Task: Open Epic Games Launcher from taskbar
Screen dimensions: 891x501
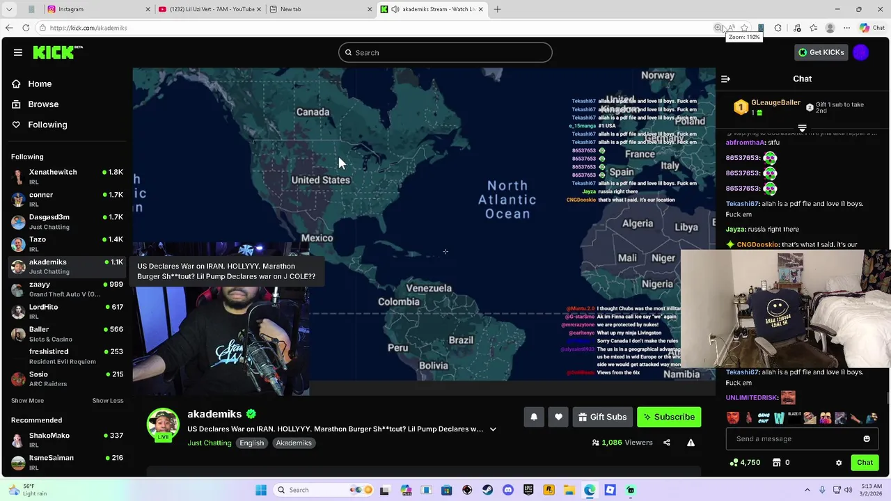Action: (528, 490)
